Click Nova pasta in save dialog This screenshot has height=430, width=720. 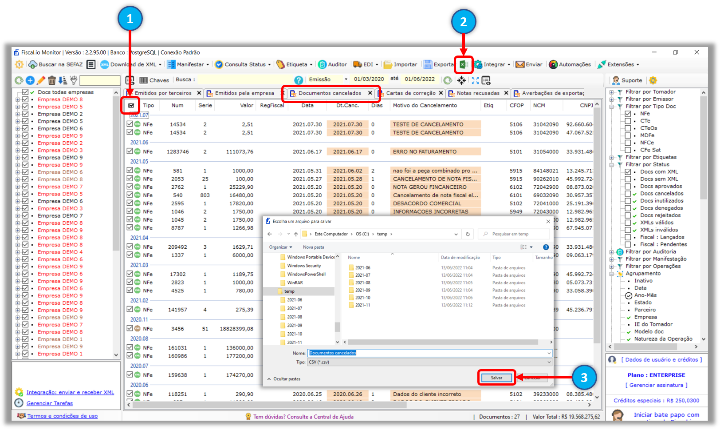click(313, 247)
